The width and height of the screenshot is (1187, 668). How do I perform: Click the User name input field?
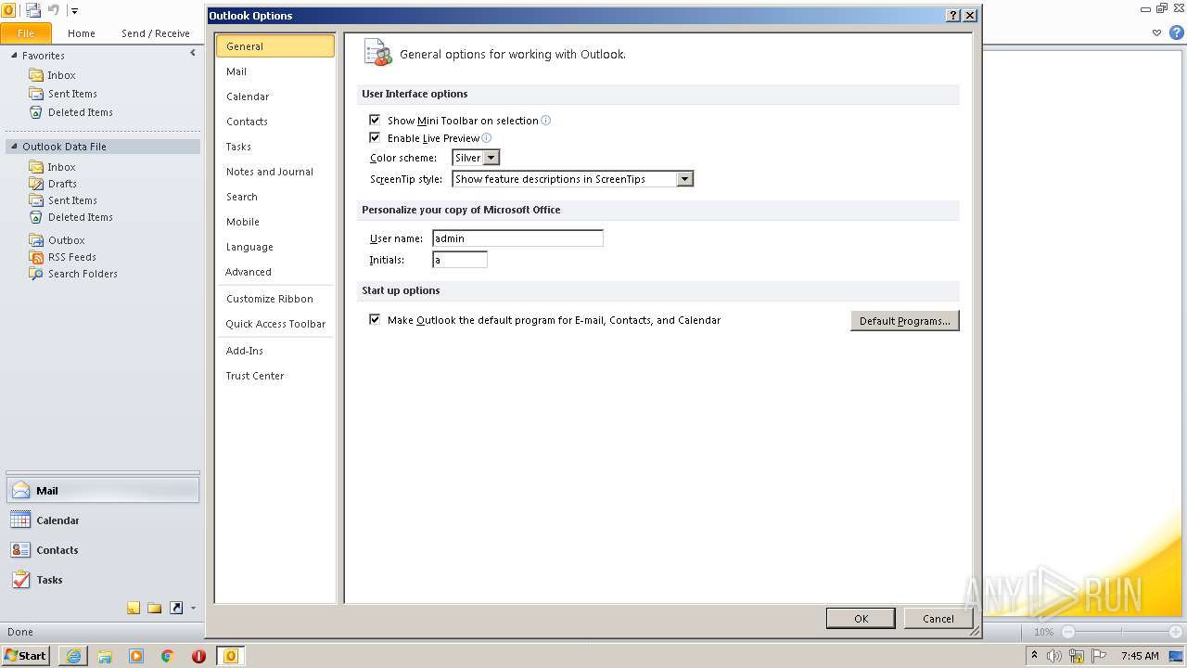(x=517, y=238)
